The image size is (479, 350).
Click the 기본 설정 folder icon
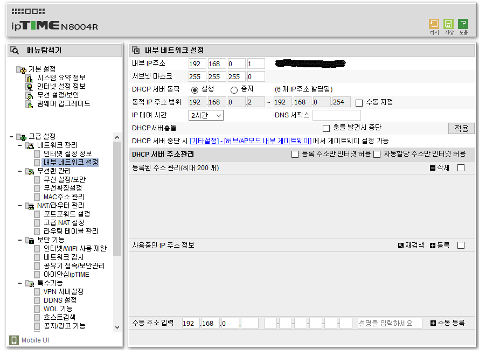[21, 69]
